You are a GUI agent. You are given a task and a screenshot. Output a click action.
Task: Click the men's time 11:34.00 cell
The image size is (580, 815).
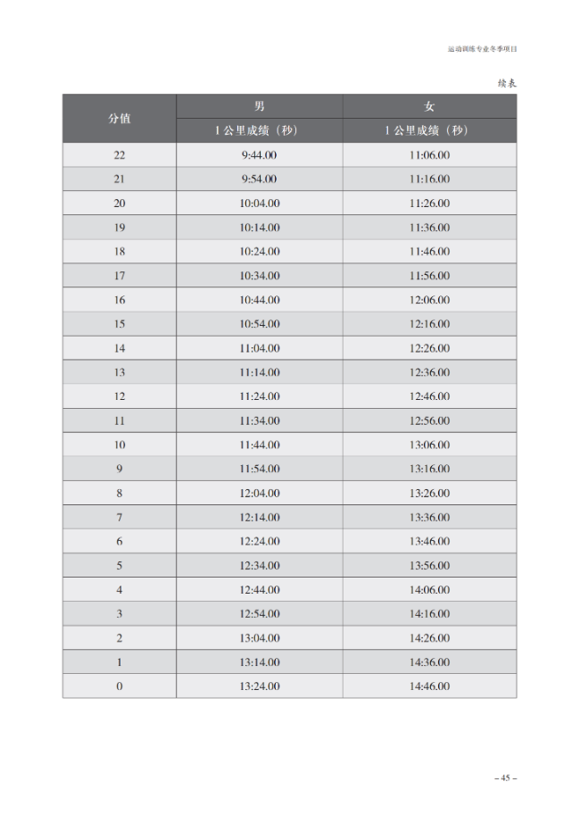(260, 420)
